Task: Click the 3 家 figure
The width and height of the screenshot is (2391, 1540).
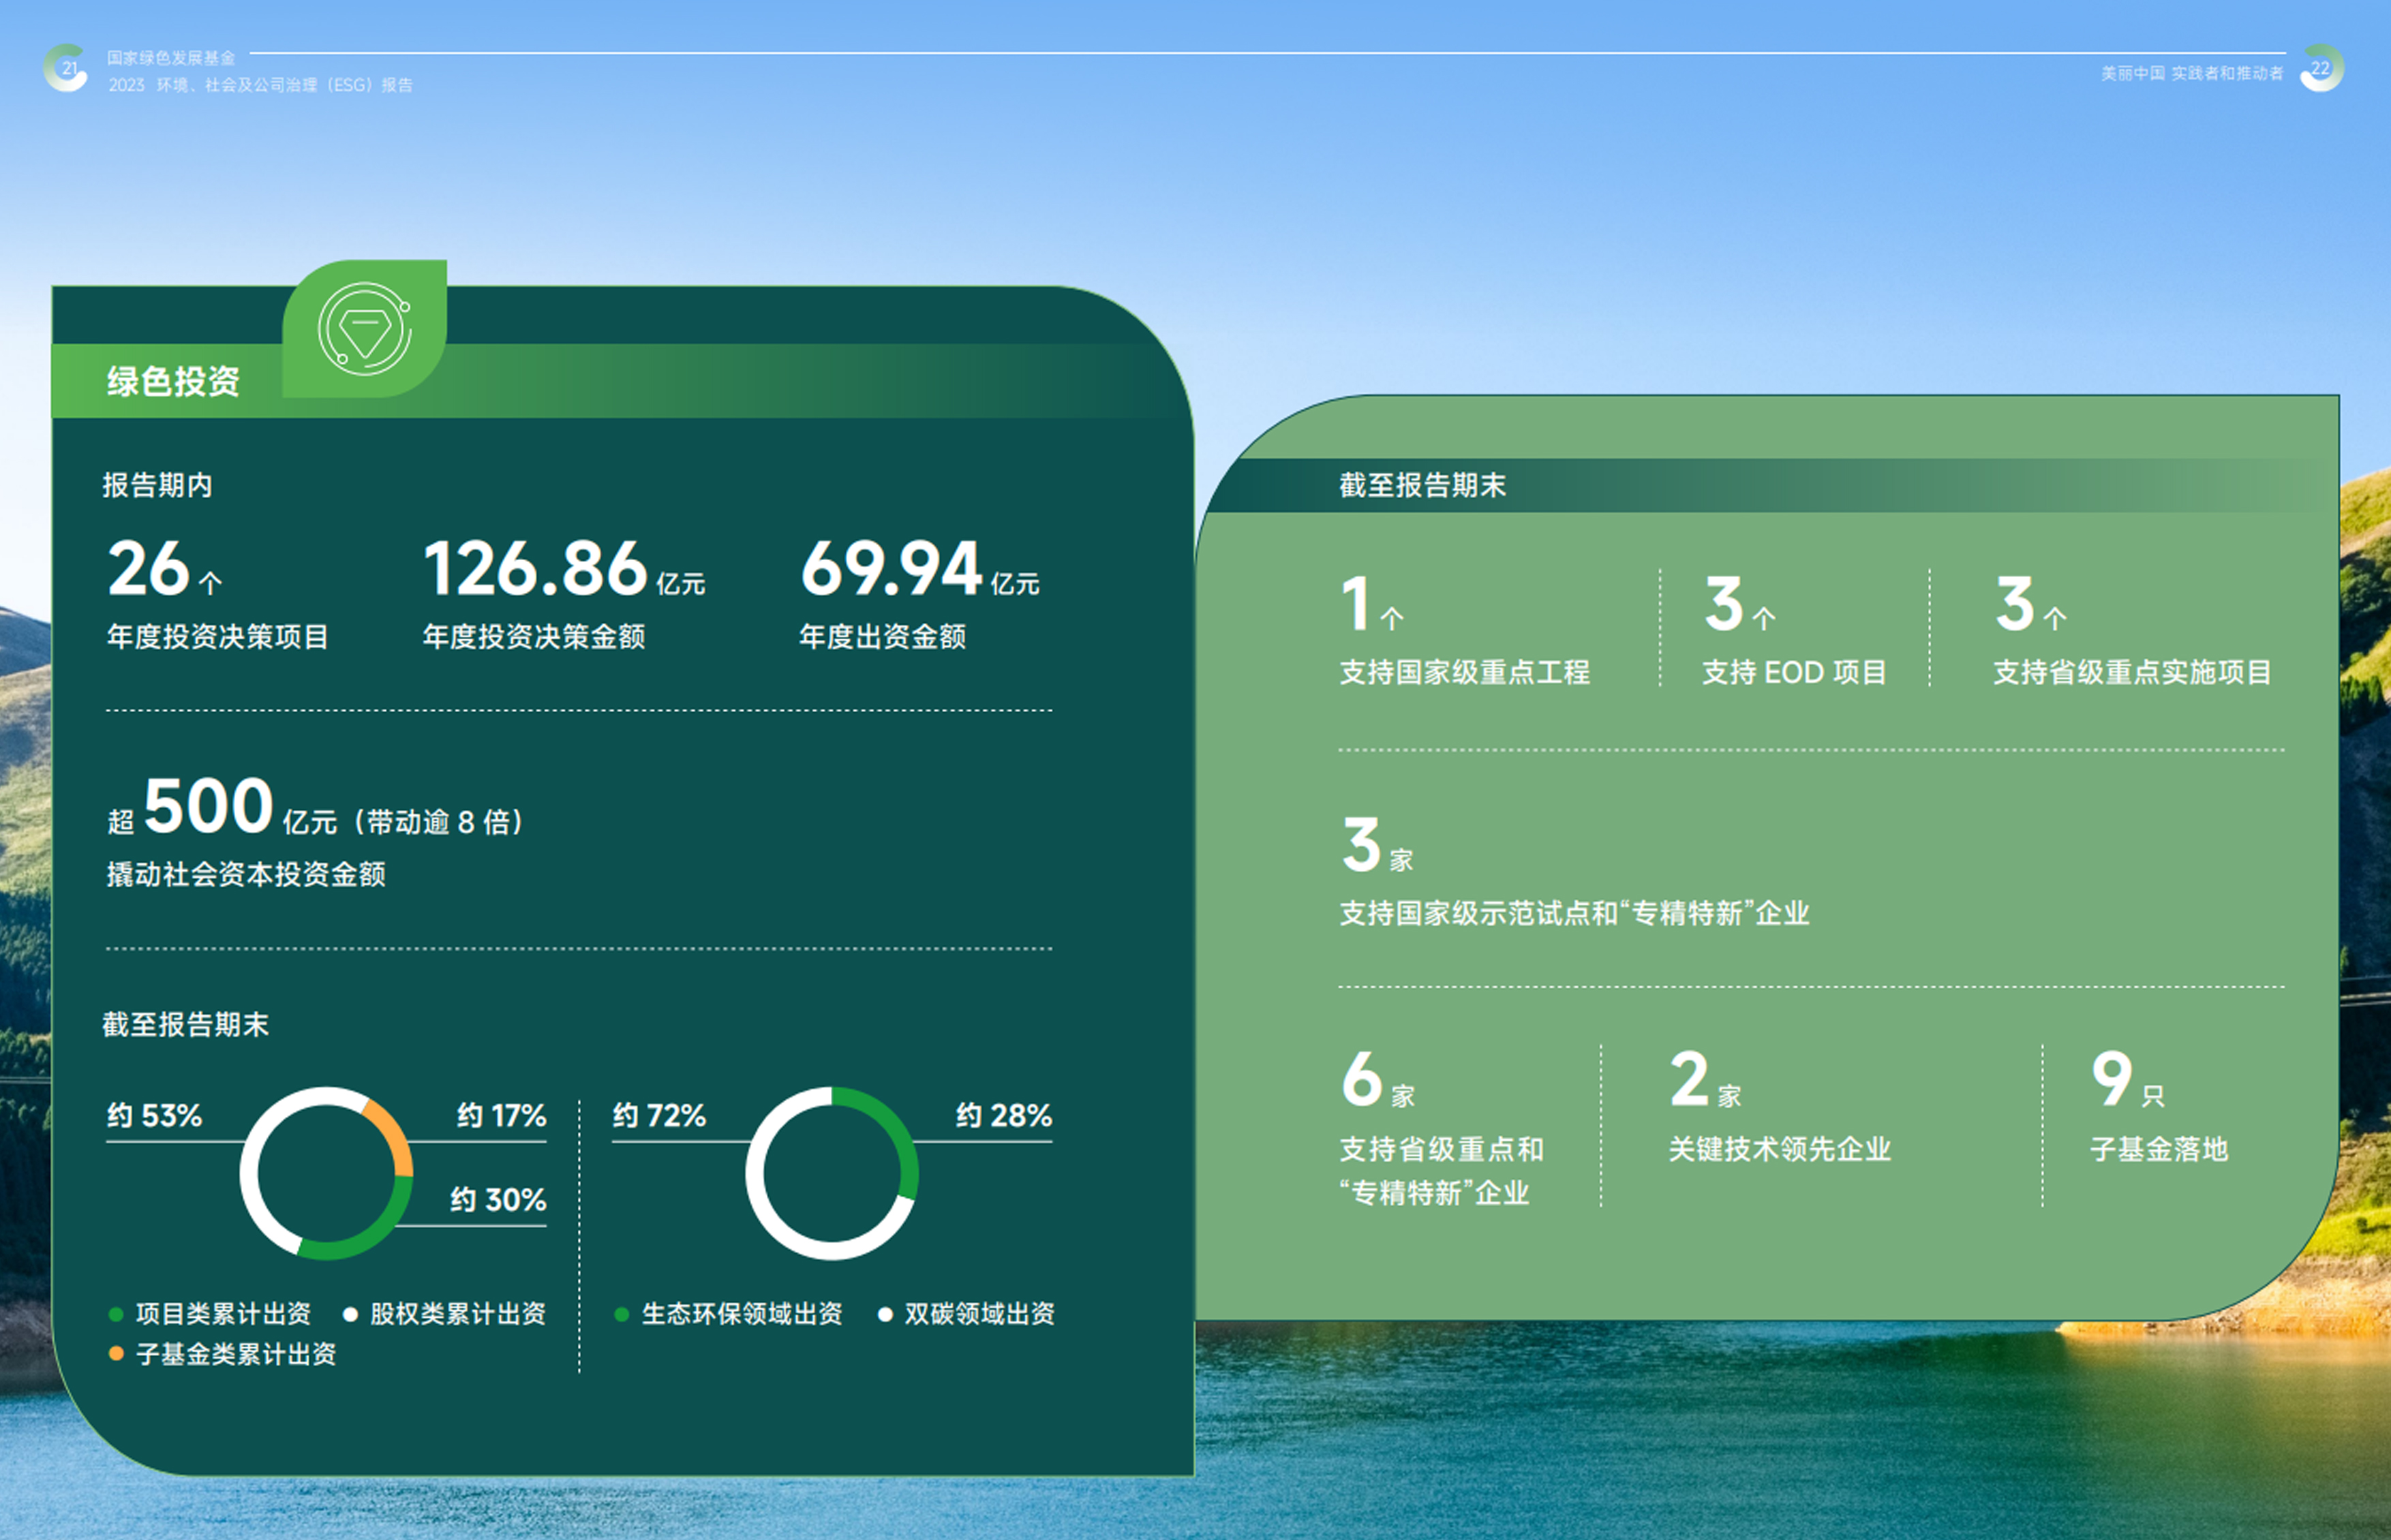Action: pyautogui.click(x=1377, y=844)
